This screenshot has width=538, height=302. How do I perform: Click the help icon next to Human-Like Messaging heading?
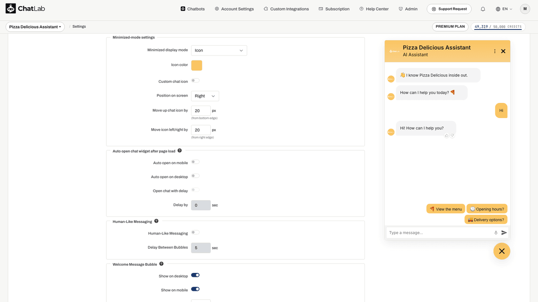156,221
